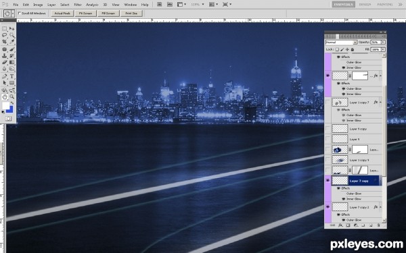Viewport: 406px width, 253px height.
Task: Open the Arrange Documents dropdown
Action: (x=213, y=5)
